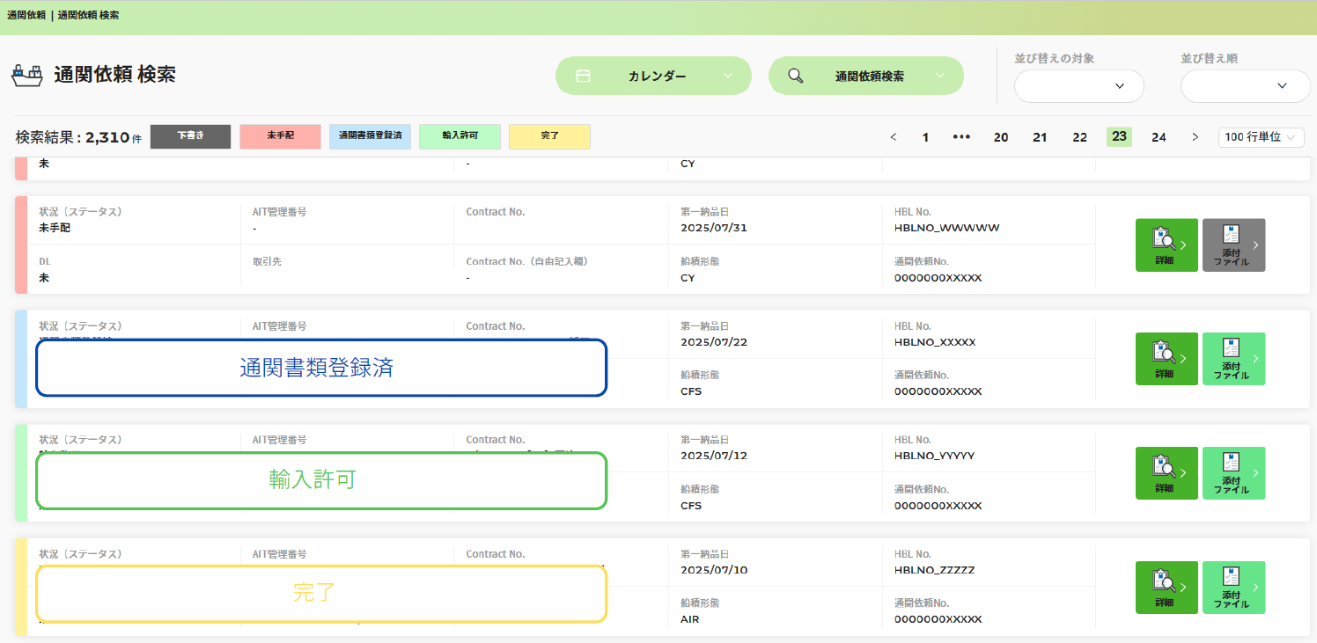The image size is (1317, 643).
Task: Click the calendar icon in カレンダー button
Action: 583,76
